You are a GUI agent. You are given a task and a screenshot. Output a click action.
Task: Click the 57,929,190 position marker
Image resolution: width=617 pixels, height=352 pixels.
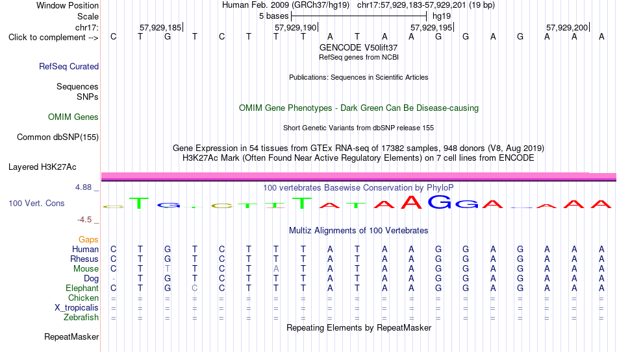(296, 27)
